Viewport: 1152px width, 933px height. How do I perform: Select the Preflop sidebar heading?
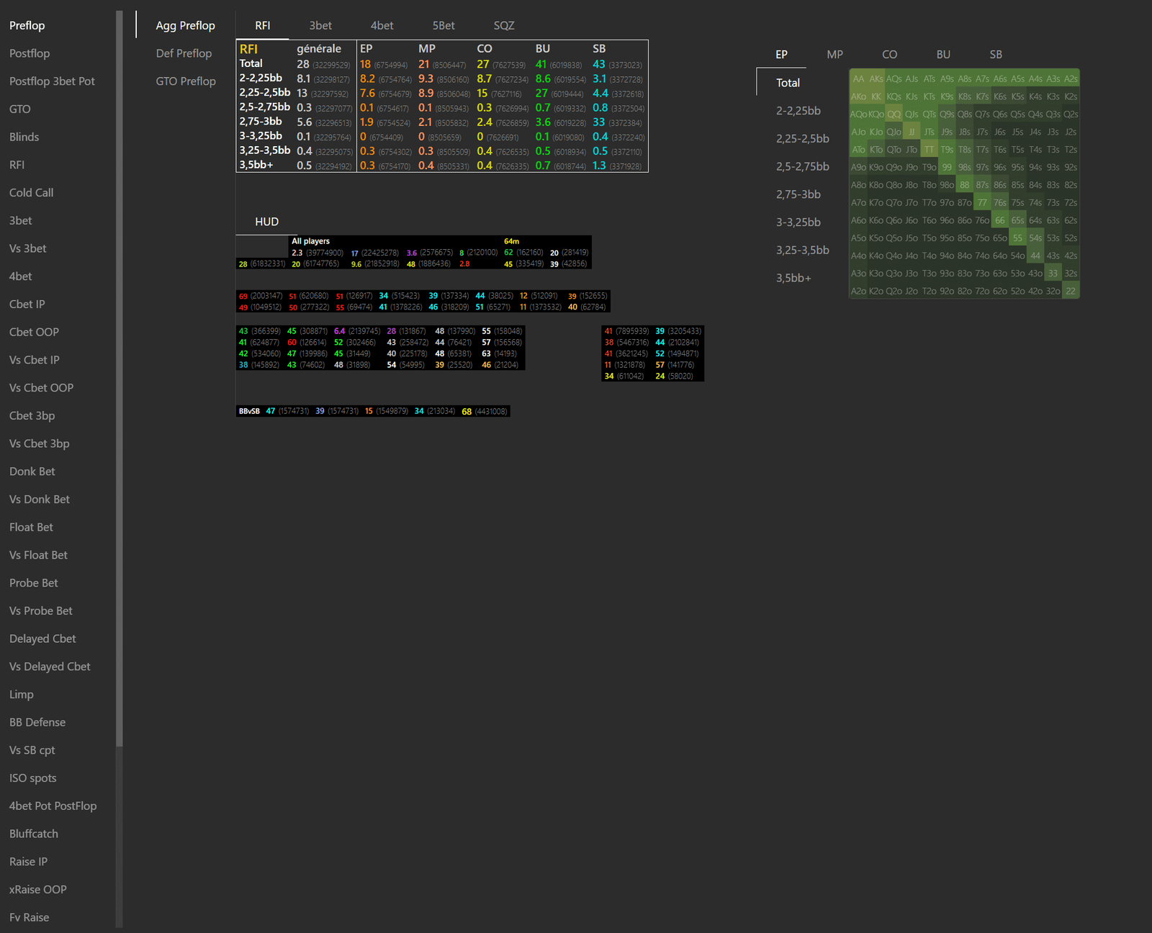(27, 26)
